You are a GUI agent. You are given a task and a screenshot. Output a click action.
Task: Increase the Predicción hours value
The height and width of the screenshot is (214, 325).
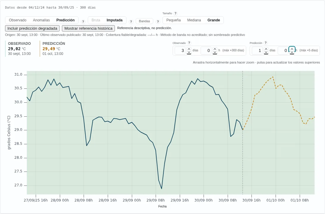[292, 49]
